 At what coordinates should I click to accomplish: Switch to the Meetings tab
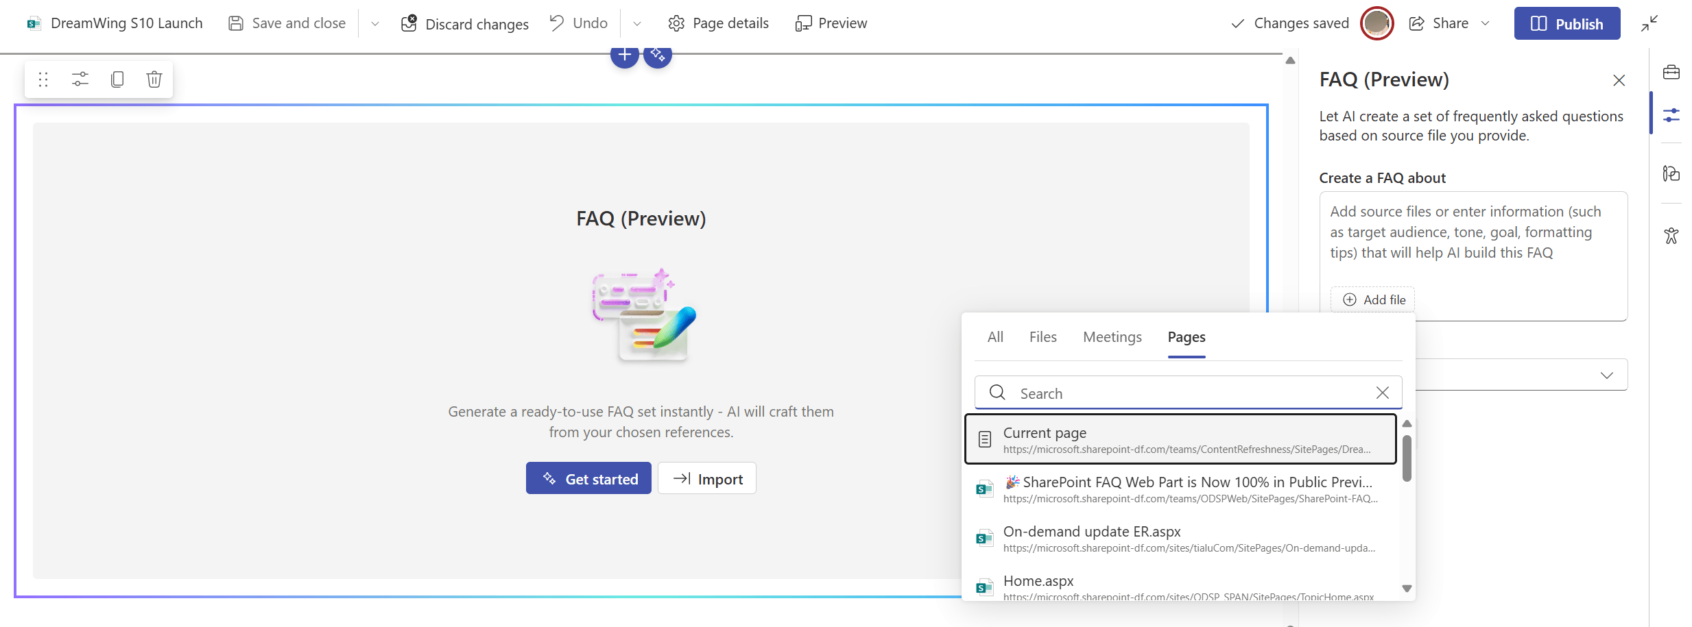point(1112,336)
